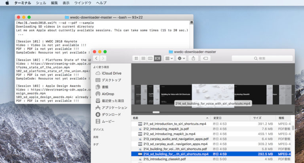Click Terminal line '[Session 101] : WWDC 2018 Keynote'
The width and height of the screenshot is (304, 163).
[x=47, y=41]
